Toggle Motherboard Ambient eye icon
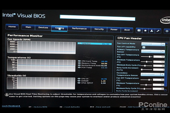The width and height of the screenshot is (170, 113). (x=79, y=65)
